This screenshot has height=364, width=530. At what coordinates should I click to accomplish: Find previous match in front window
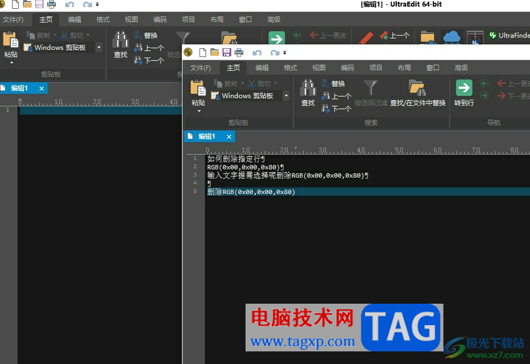337,96
